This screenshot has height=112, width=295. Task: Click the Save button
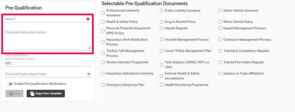[14, 94]
